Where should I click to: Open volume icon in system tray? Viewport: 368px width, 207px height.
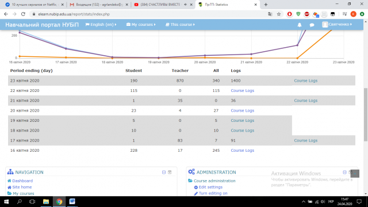point(323,202)
